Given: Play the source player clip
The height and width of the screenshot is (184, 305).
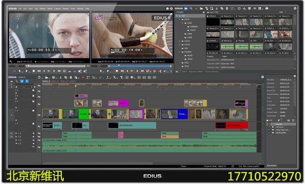Looking at the screenshot, I should (x=49, y=71).
